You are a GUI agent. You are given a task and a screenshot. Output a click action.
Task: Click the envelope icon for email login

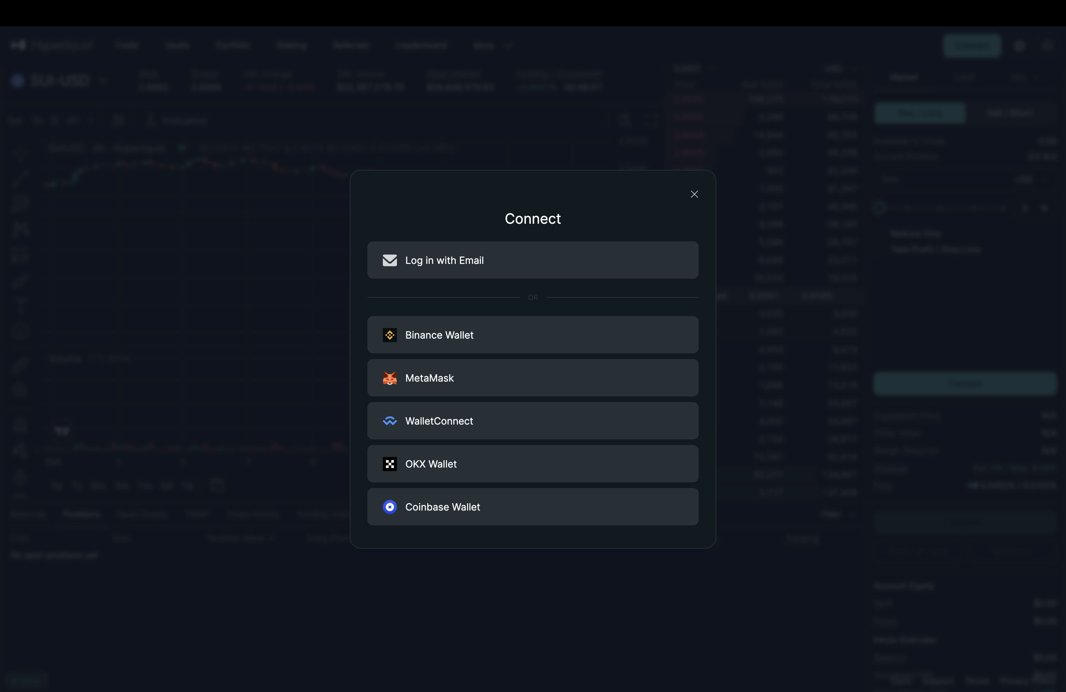point(390,260)
